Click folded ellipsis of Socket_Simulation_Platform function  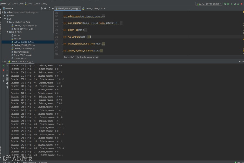[103, 44]
